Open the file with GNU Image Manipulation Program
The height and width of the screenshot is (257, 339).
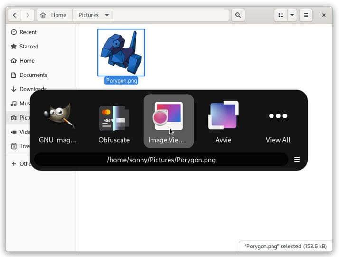pos(58,121)
